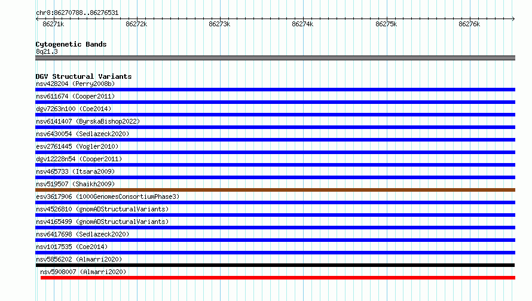
Task: Click nsv1017535 (Coe2014) label
Action: click(72, 247)
